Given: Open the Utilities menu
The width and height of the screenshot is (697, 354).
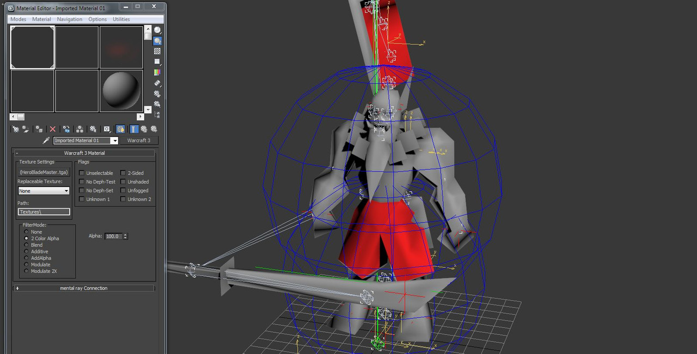Looking at the screenshot, I should pos(121,19).
